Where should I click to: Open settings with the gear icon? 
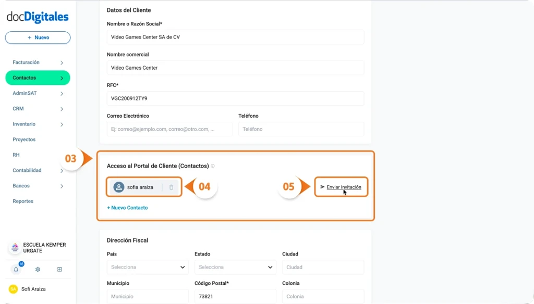point(38,269)
